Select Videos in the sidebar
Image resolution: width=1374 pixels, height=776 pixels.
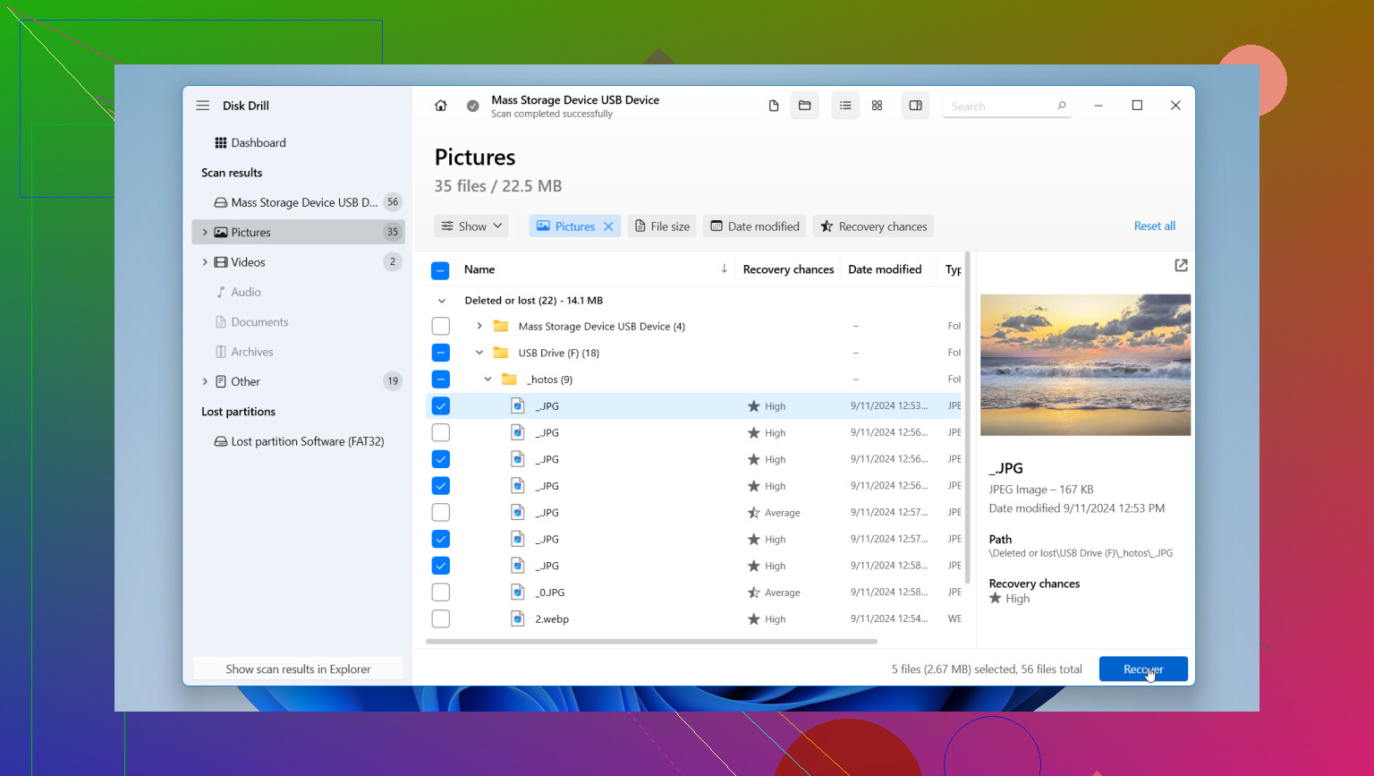point(298,262)
